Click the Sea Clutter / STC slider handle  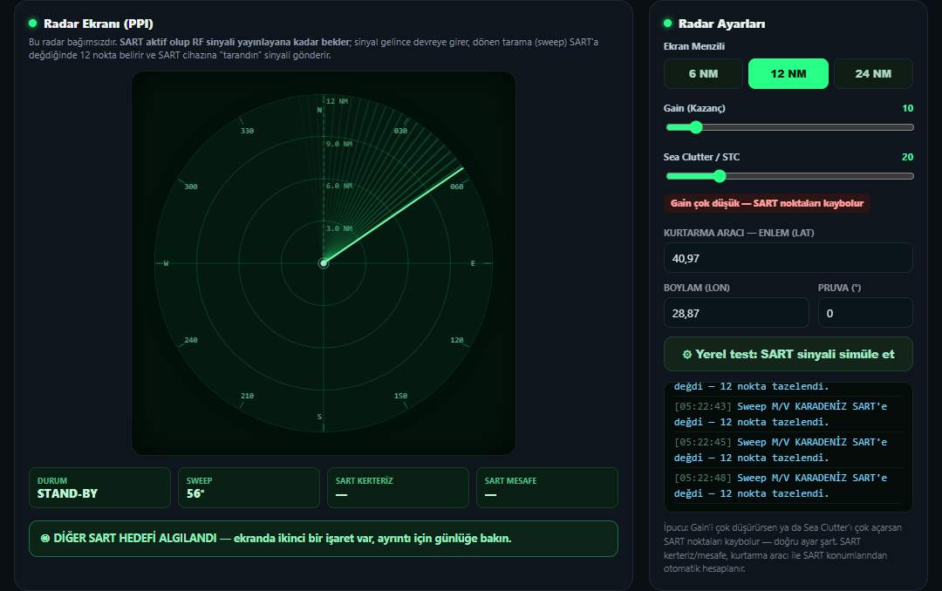(x=720, y=176)
